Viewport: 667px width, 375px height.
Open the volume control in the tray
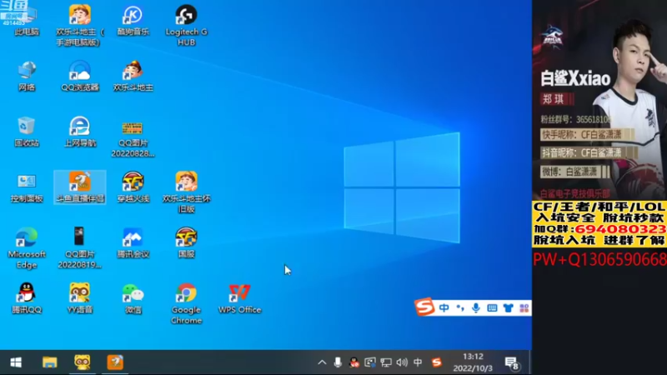(402, 362)
